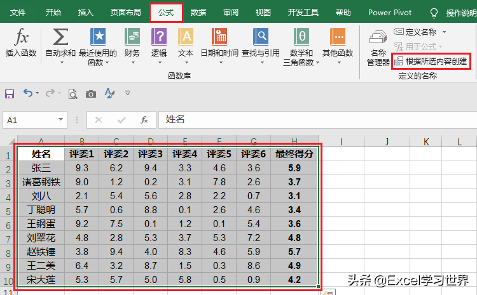Switch to the Home (开始) tab

[x=53, y=13]
